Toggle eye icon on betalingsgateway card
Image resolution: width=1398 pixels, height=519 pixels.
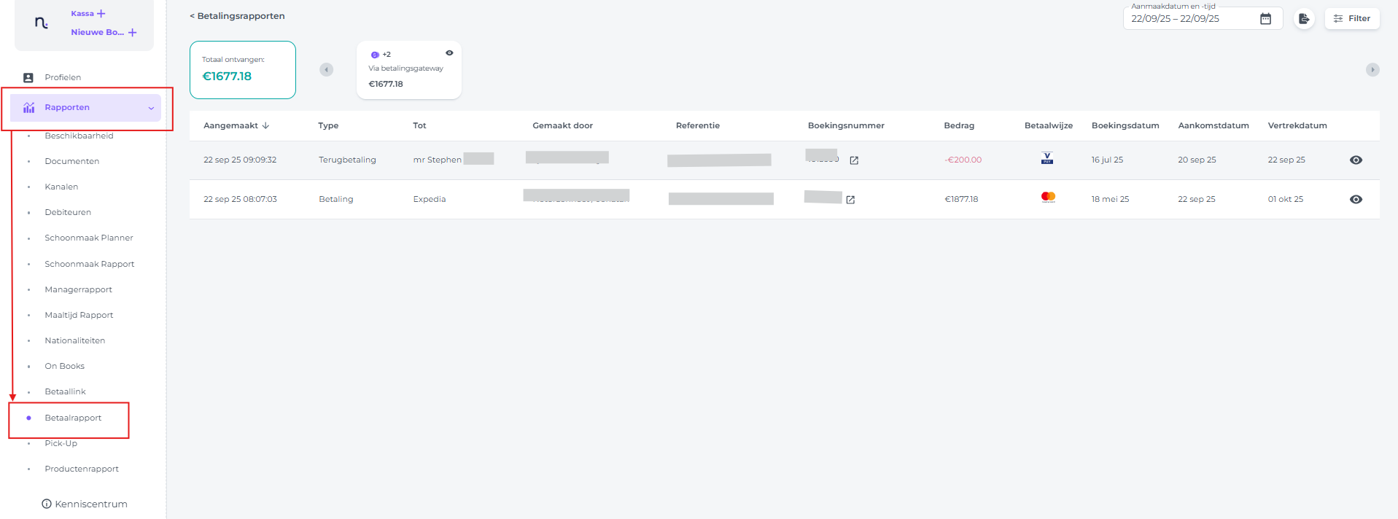(x=449, y=53)
